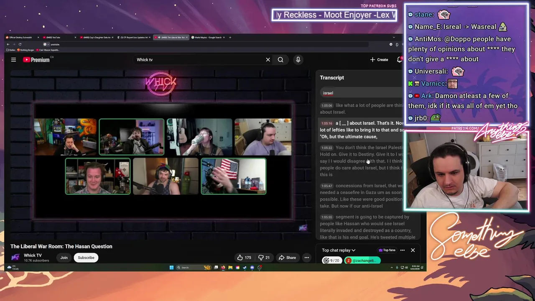Screen dimensions: 535x301
Task: Open the Dailies bookmark folder
Action: [11, 50]
